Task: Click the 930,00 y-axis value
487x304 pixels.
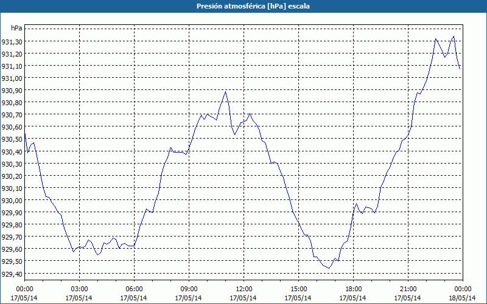Action: click(12, 200)
